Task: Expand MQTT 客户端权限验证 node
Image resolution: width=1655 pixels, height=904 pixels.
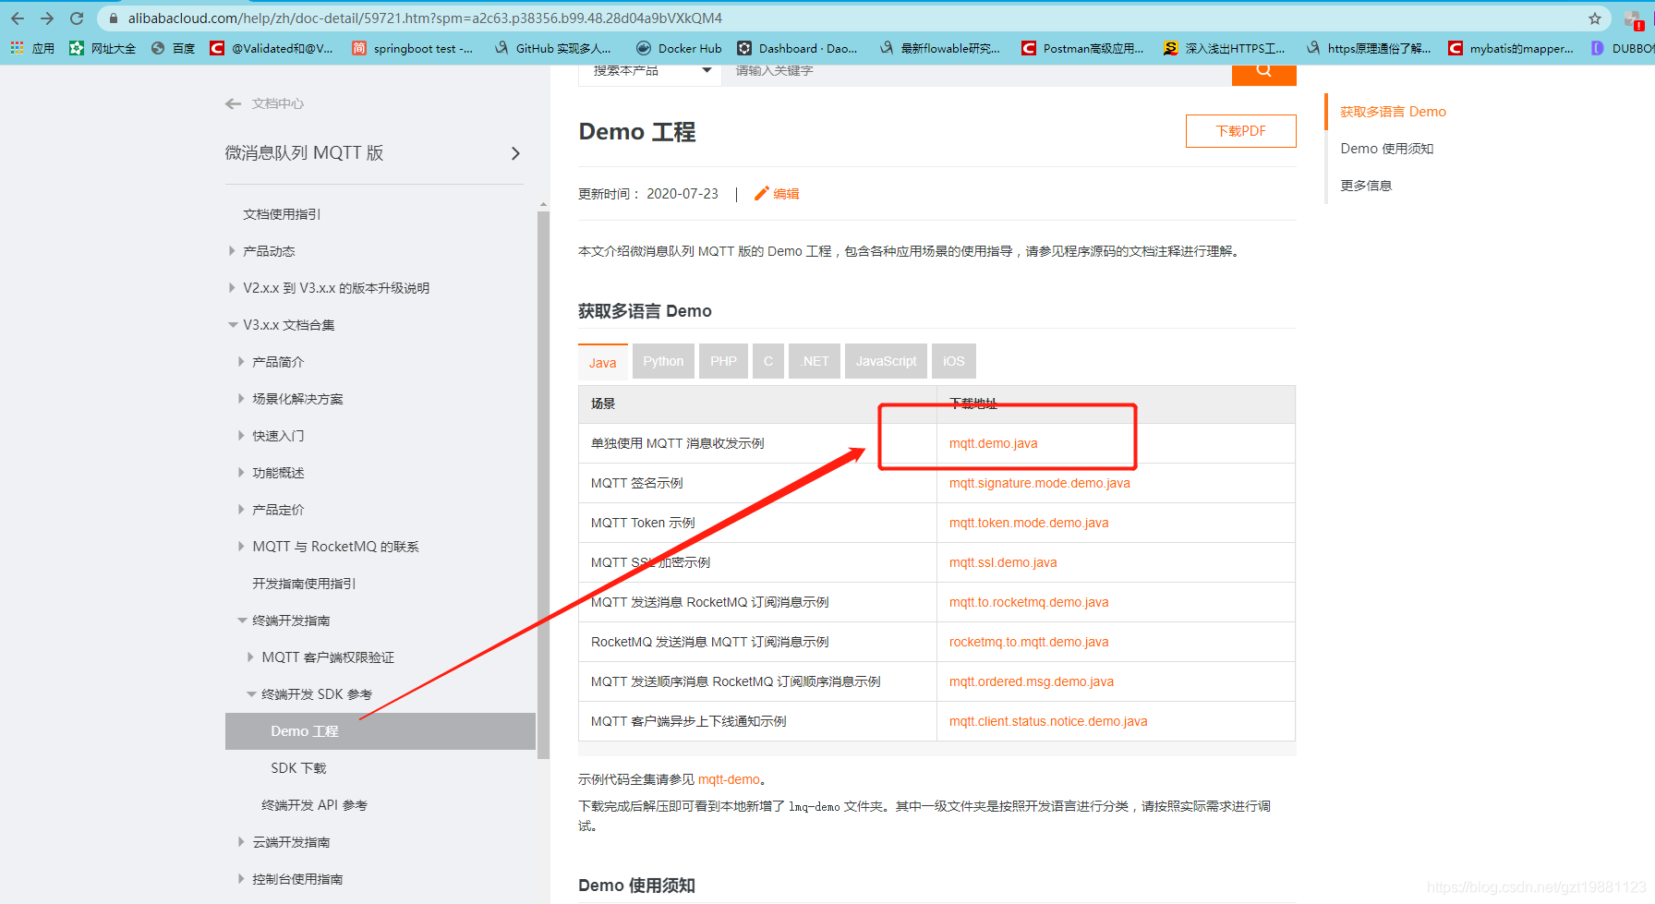Action: pos(250,657)
